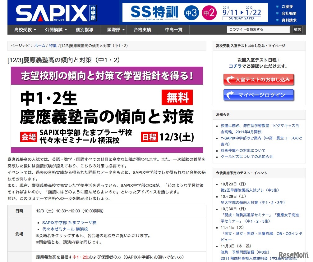Click the red 入室テストのお申し込み button
Viewport: 313px width, 262px height.
tap(259, 79)
